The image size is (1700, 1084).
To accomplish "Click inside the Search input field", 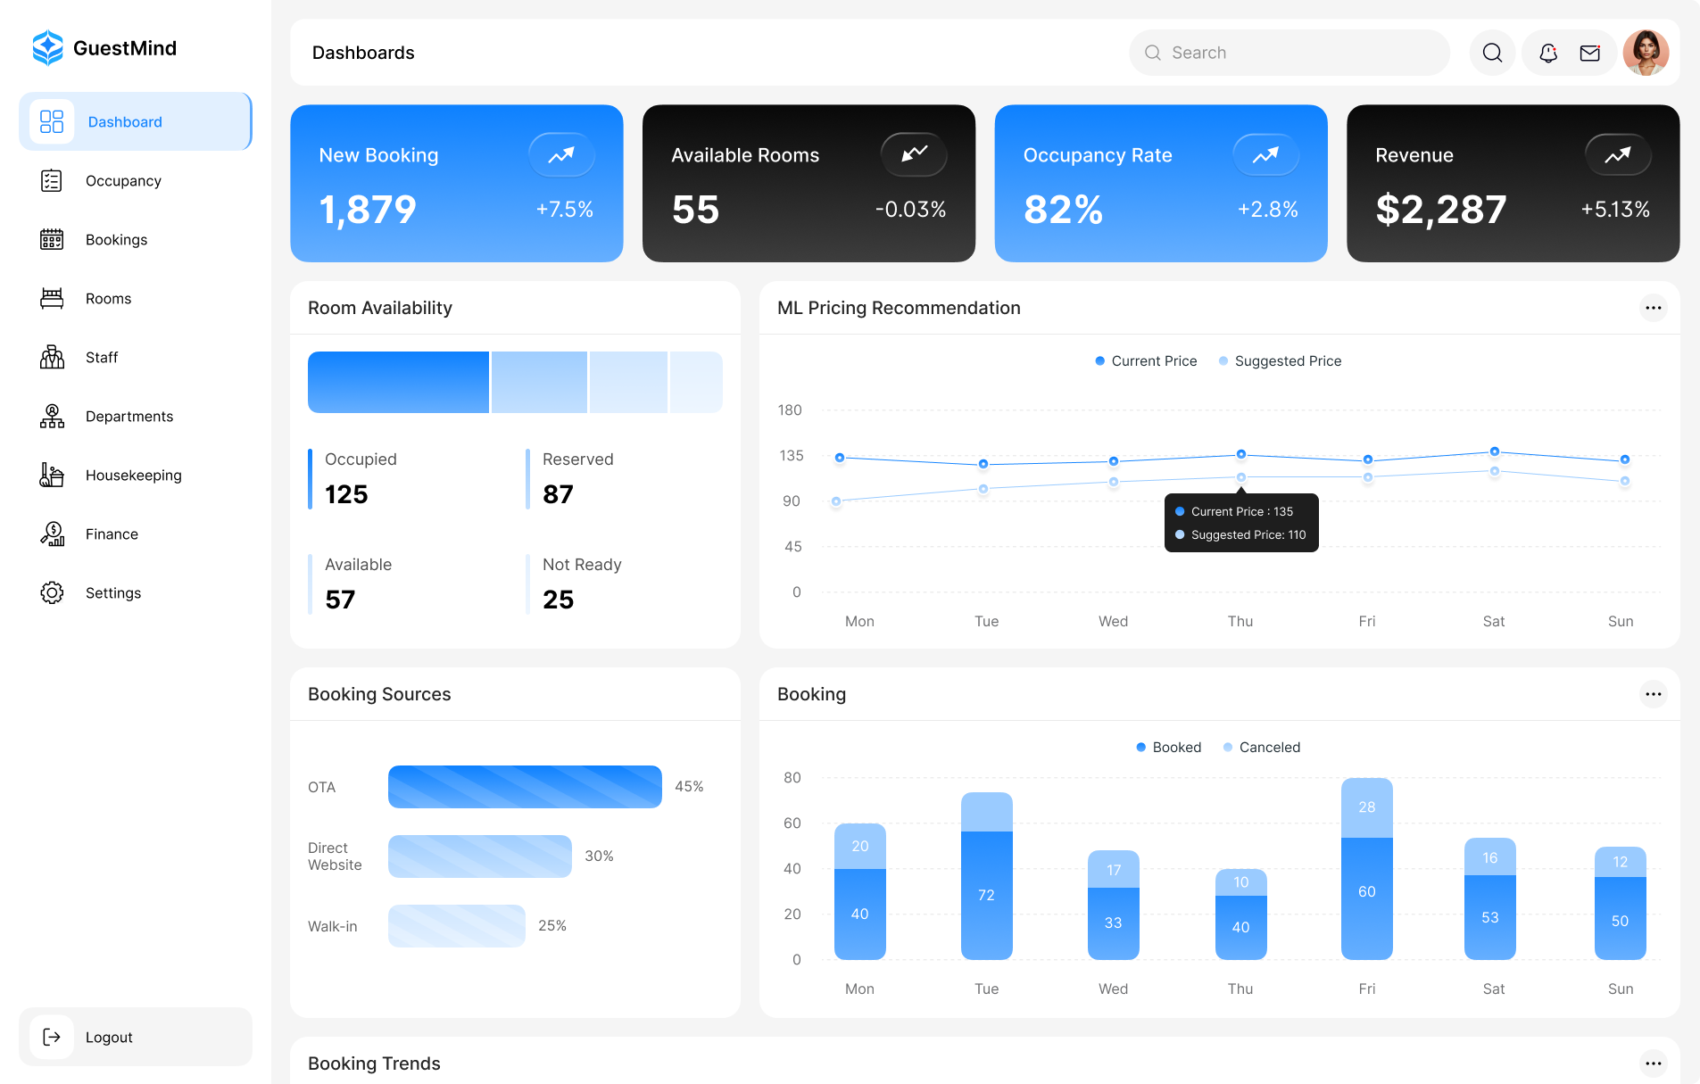I will point(1290,53).
